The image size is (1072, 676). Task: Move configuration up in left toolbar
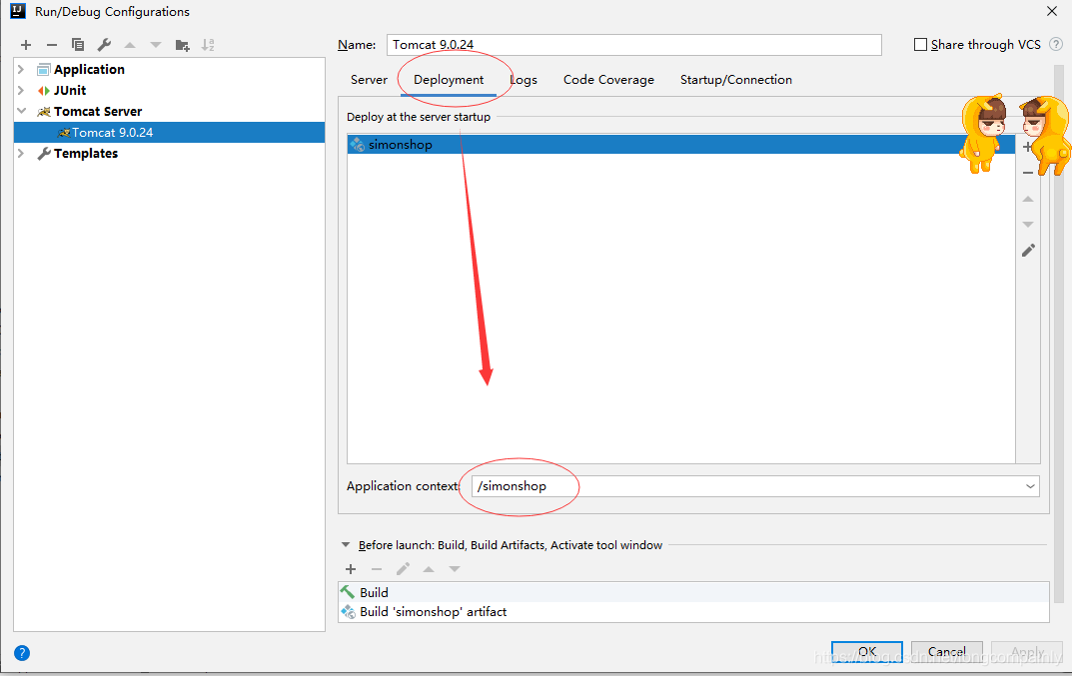click(x=130, y=45)
